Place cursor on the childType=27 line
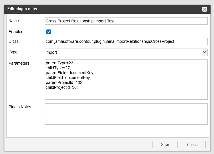The height and width of the screenshot is (154, 214). coord(59,68)
